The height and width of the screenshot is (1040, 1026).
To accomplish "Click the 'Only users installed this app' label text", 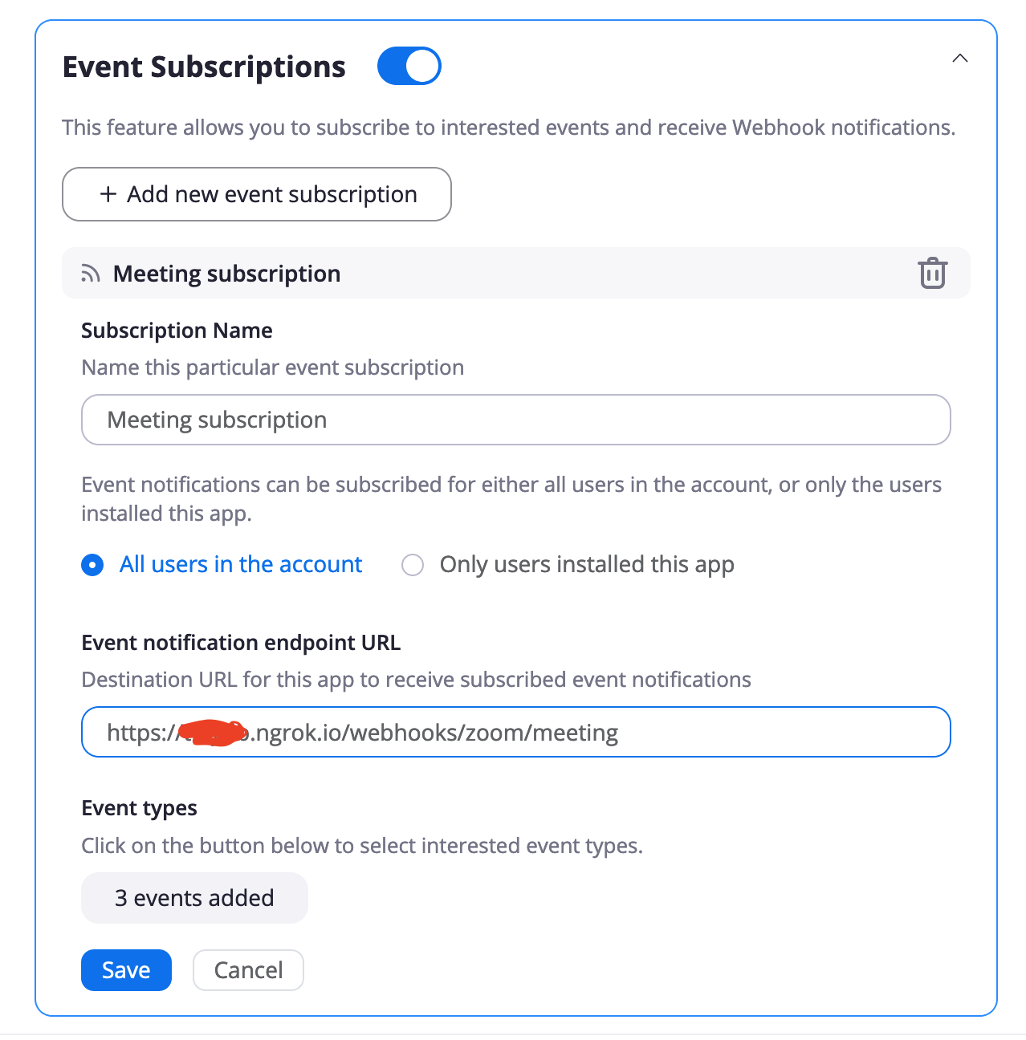I will point(586,564).
